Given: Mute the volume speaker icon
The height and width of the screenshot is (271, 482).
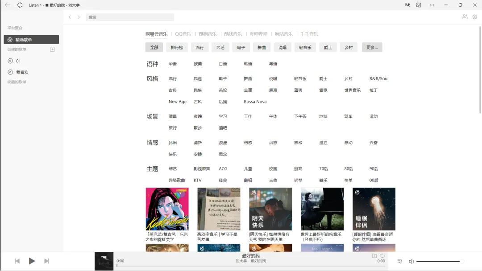Looking at the screenshot, I should click(411, 261).
